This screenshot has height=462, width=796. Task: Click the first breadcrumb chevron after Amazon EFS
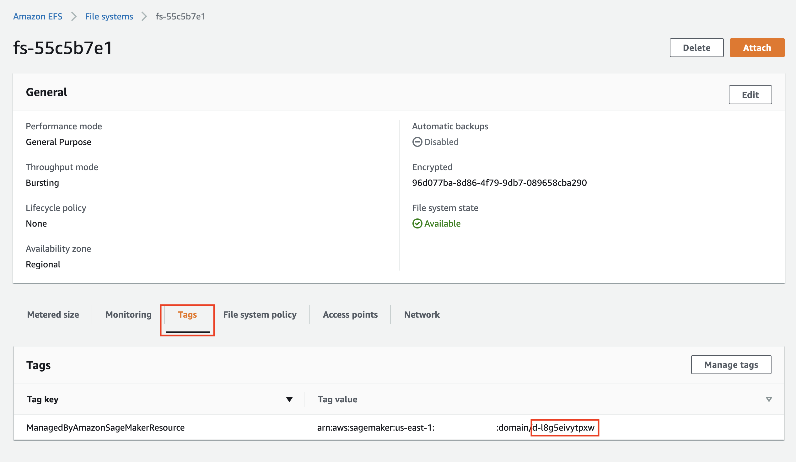(x=74, y=16)
